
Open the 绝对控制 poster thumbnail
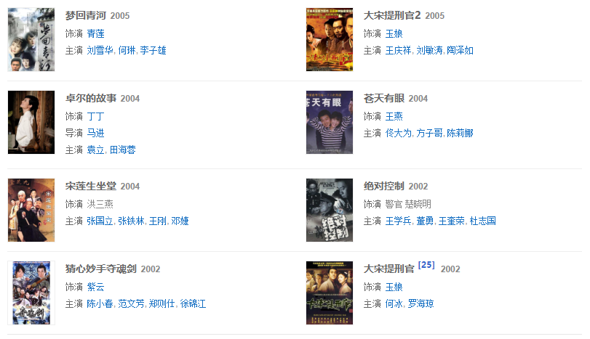pos(330,211)
